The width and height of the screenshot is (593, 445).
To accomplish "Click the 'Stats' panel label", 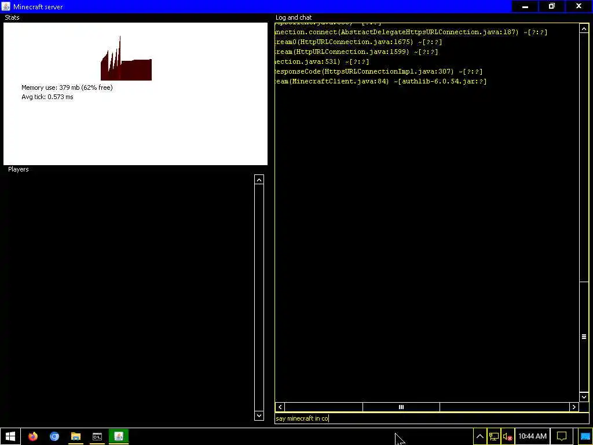I will pyautogui.click(x=12, y=17).
